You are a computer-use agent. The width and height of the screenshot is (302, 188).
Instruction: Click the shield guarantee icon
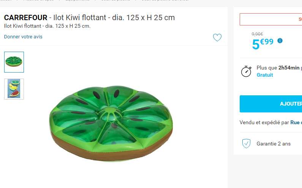pos(246,144)
